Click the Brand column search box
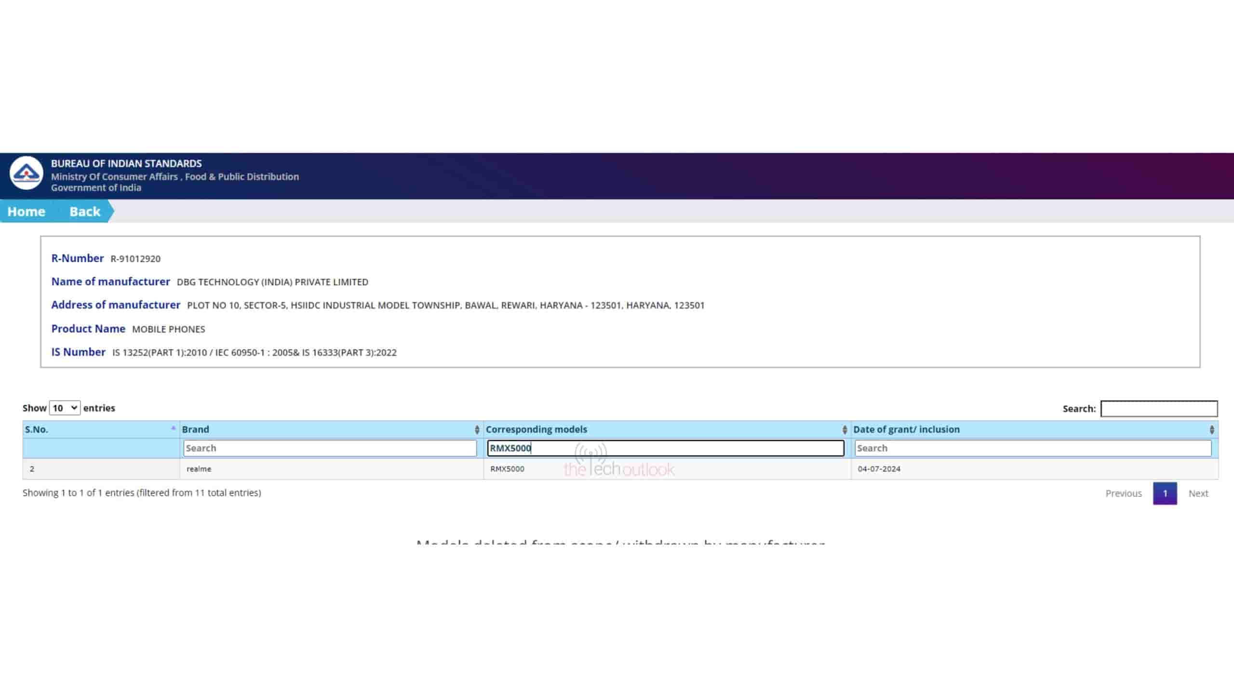 coord(330,448)
